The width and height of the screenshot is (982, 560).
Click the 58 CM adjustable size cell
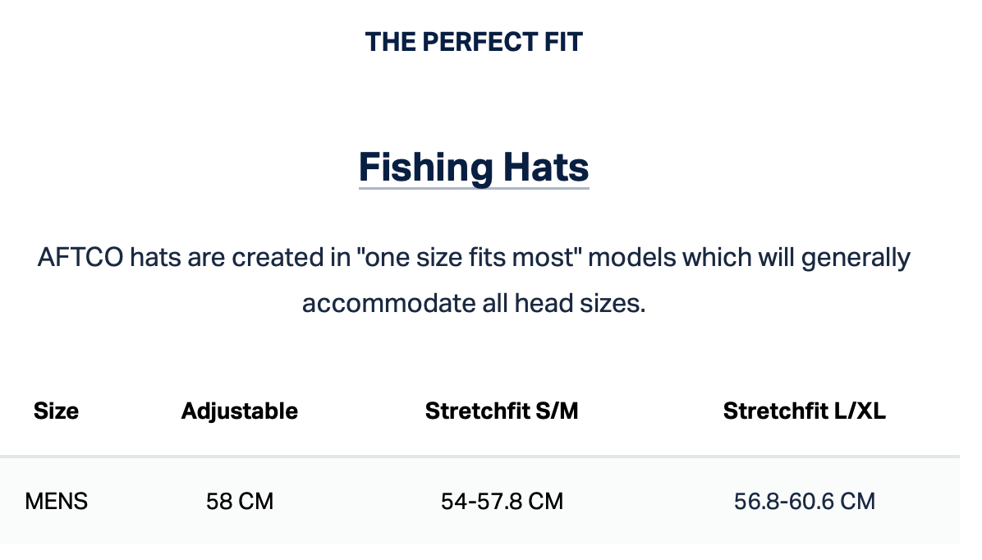[239, 501]
